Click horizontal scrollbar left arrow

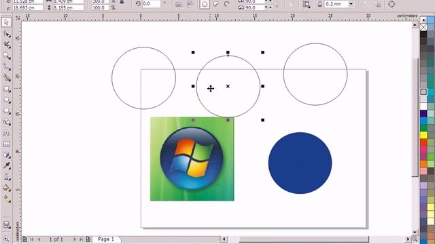[224, 239]
